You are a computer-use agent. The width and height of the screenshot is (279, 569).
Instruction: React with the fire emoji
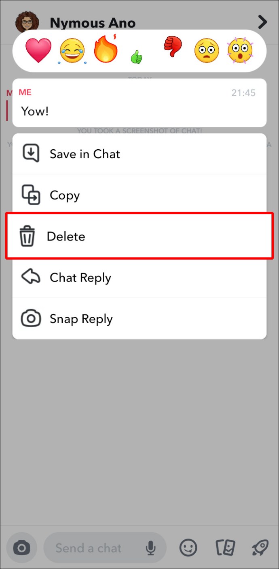(107, 49)
